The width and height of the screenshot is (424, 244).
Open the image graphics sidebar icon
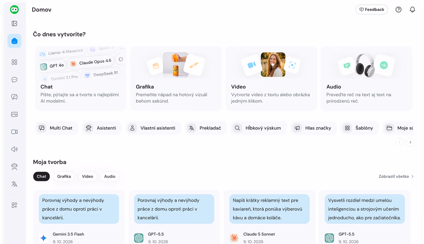tap(14, 114)
